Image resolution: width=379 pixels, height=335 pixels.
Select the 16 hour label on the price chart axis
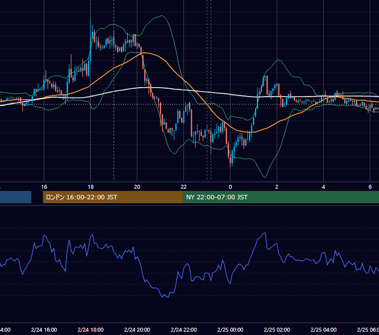coord(44,187)
